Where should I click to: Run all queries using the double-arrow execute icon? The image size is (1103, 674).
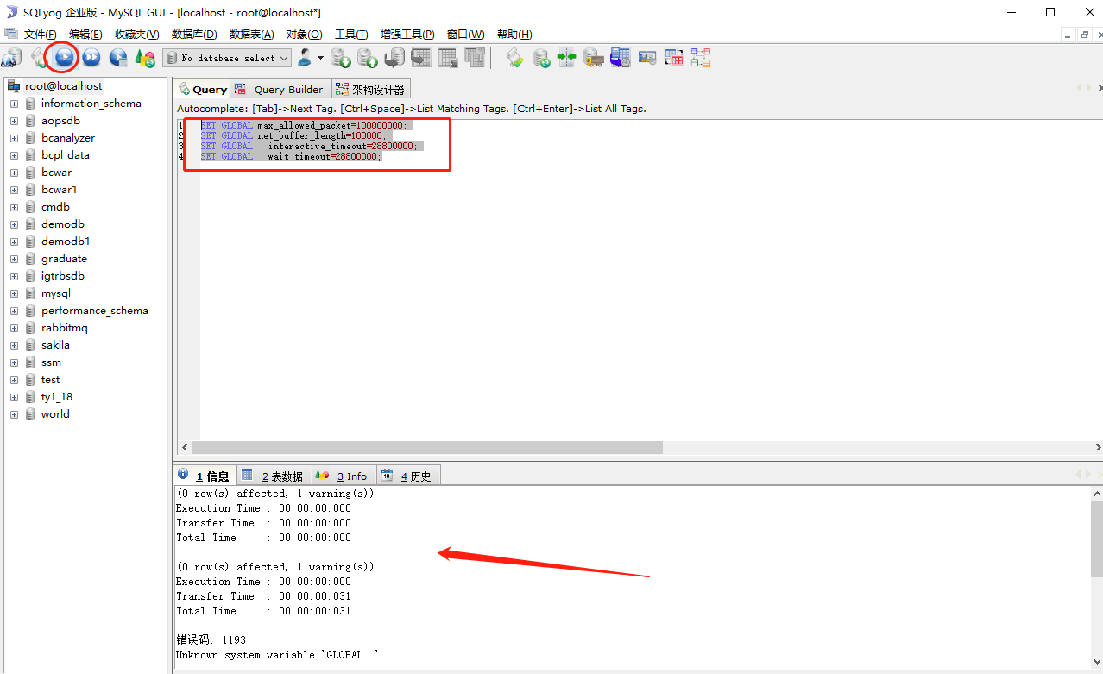pyautogui.click(x=90, y=57)
